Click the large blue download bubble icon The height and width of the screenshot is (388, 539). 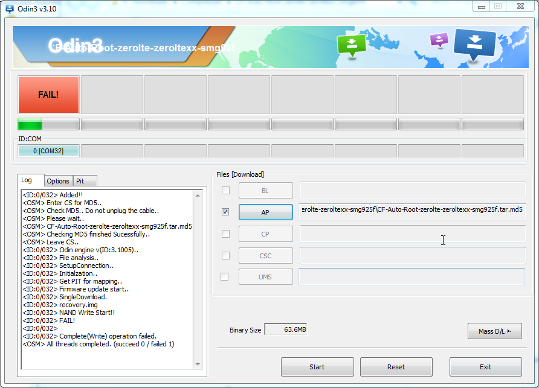(x=475, y=45)
